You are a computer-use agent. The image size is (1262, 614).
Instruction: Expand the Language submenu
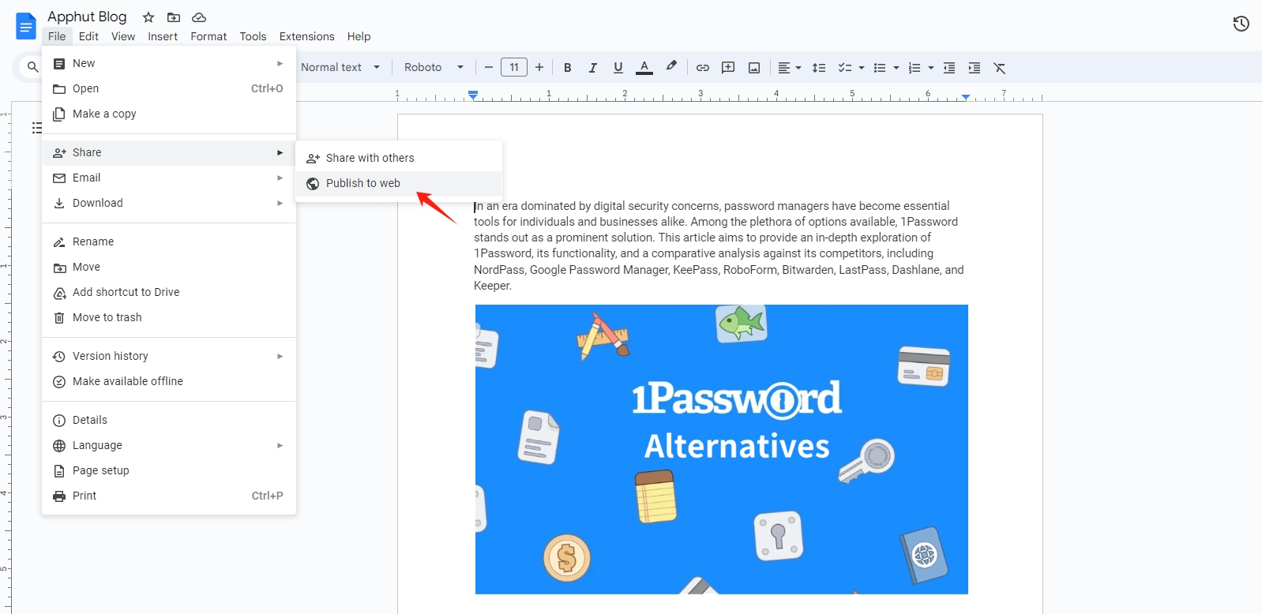169,445
